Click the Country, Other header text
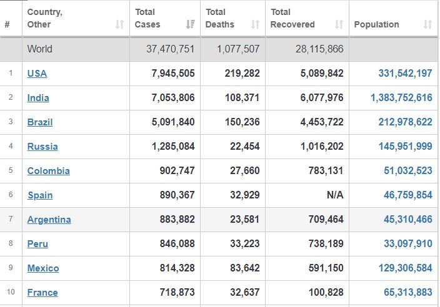This screenshot has height=307, width=440. coord(44,18)
